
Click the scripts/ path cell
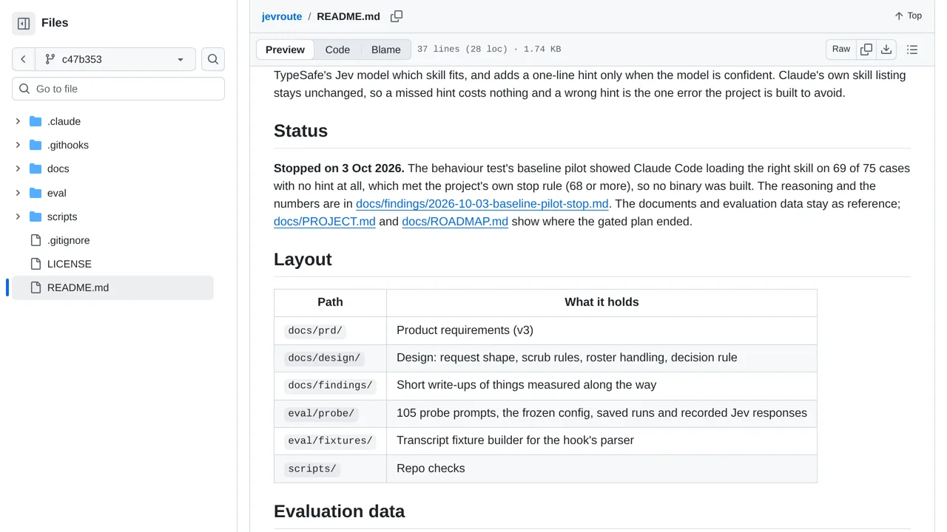click(x=330, y=469)
